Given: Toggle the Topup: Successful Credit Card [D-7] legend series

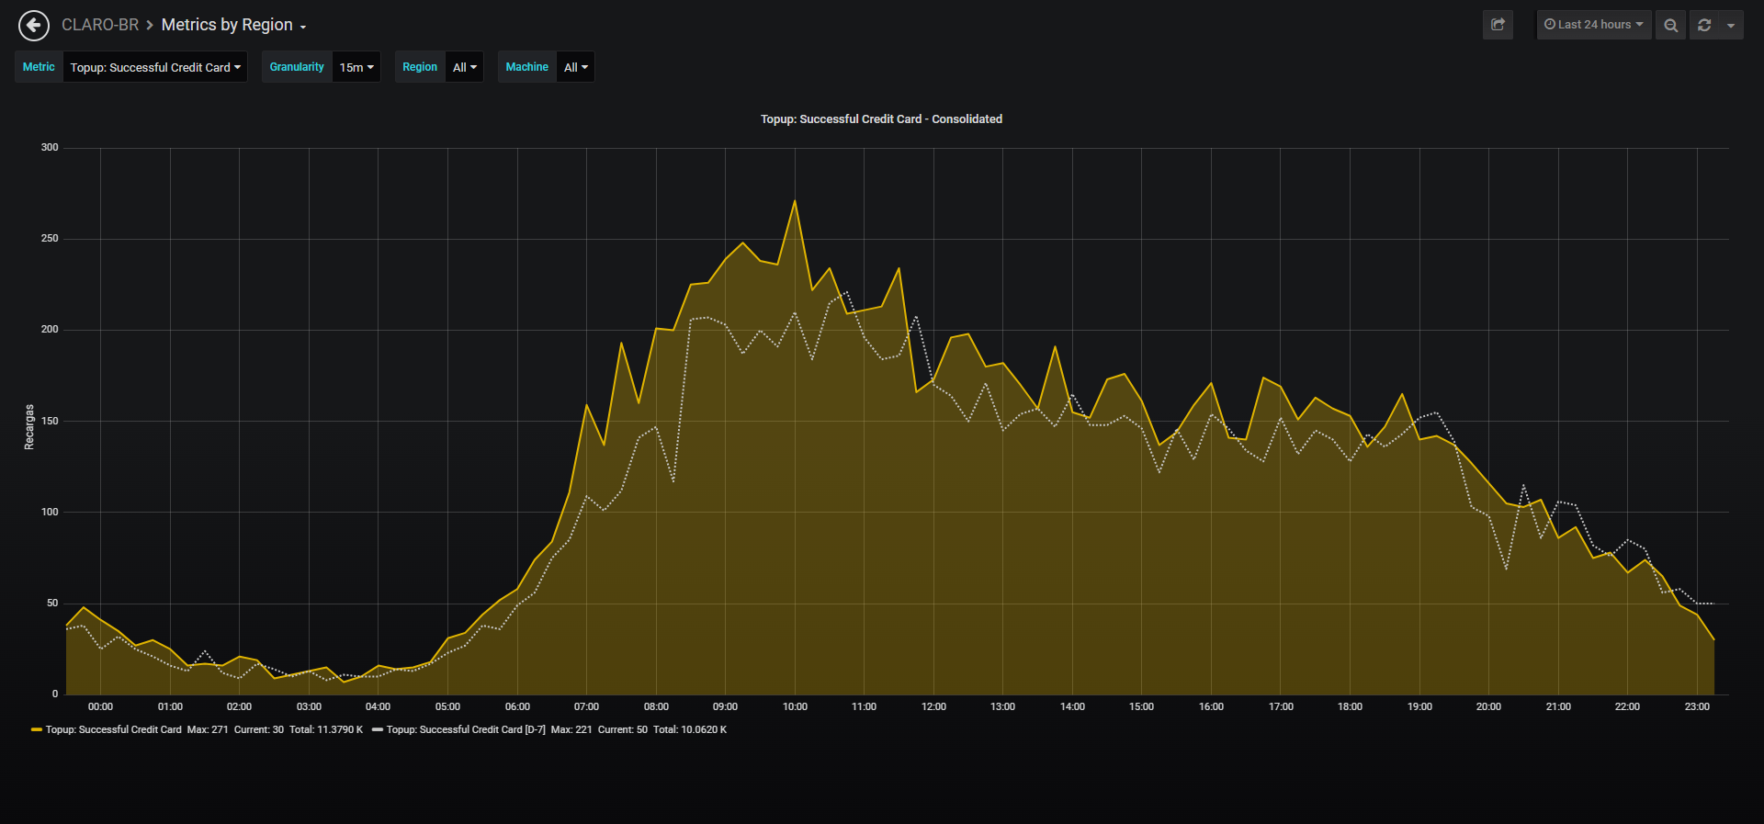Looking at the screenshot, I should [466, 730].
